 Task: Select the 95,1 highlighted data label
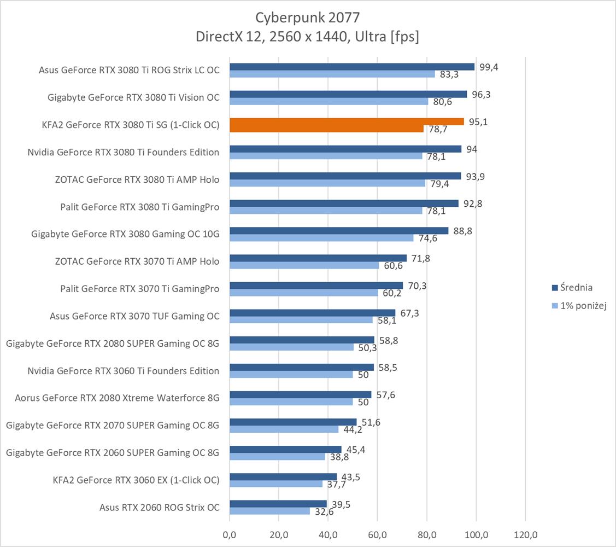(x=477, y=121)
